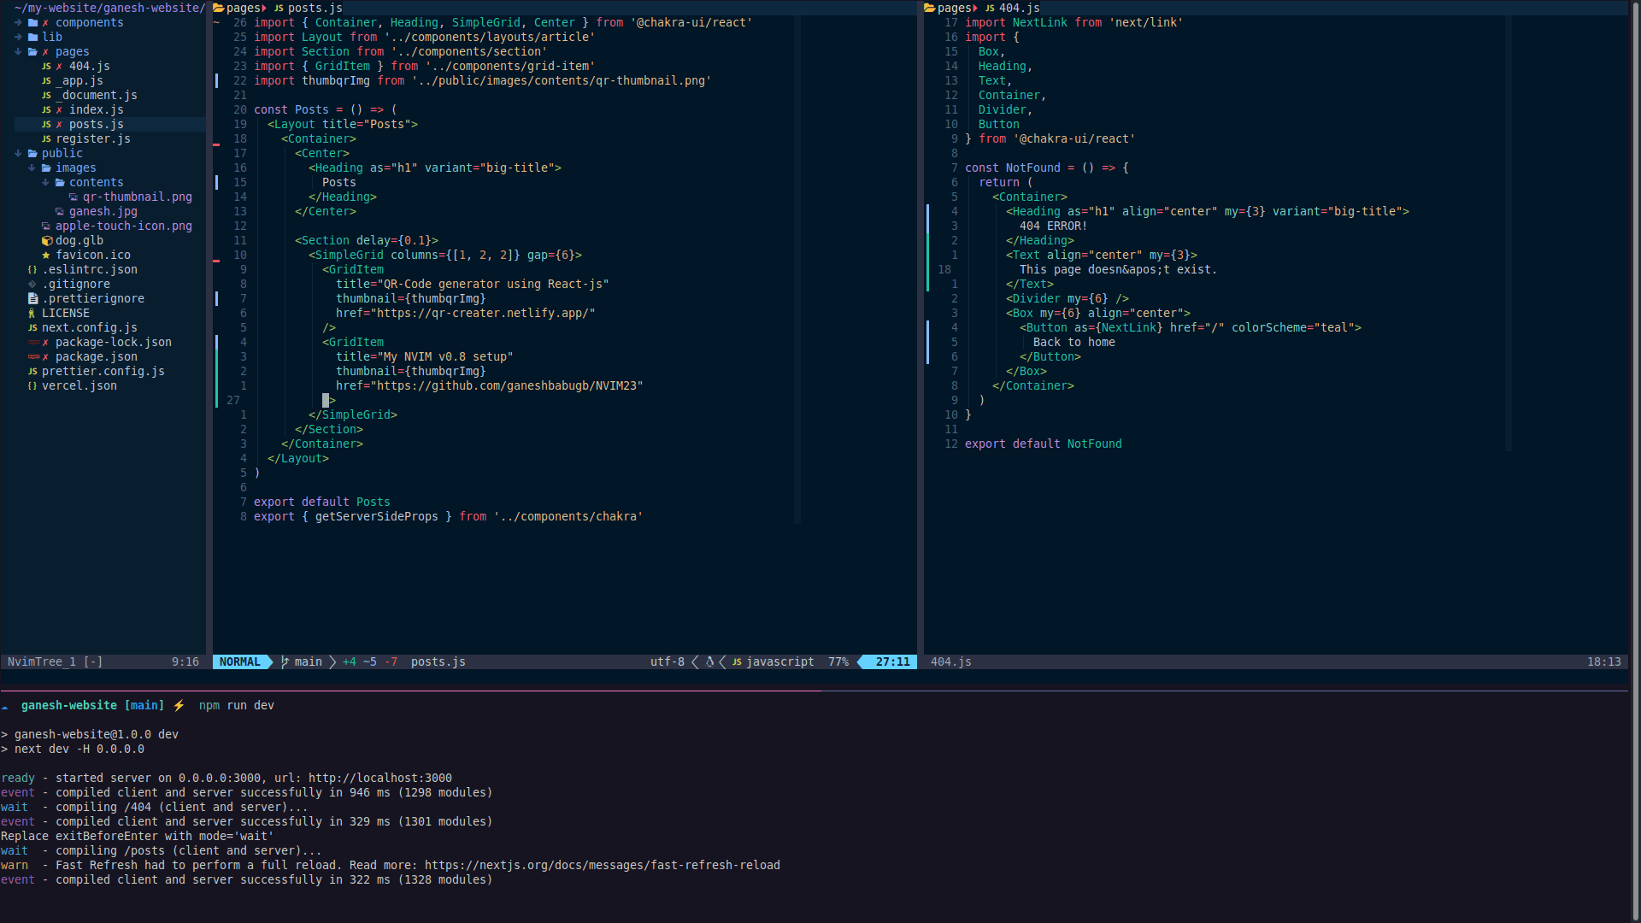Viewport: 1641px width, 923px height.
Task: Click the 77% scroll progress indicator
Action: [839, 661]
